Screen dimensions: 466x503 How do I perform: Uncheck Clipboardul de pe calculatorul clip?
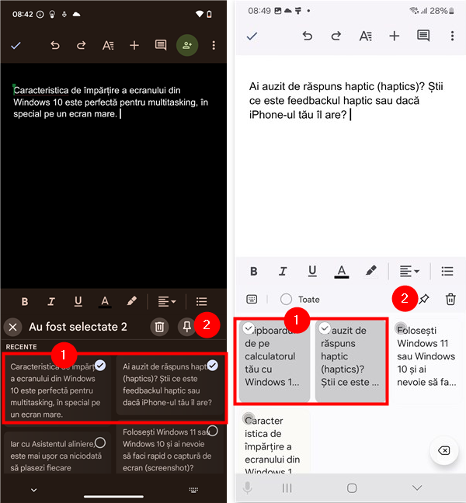pyautogui.click(x=249, y=328)
